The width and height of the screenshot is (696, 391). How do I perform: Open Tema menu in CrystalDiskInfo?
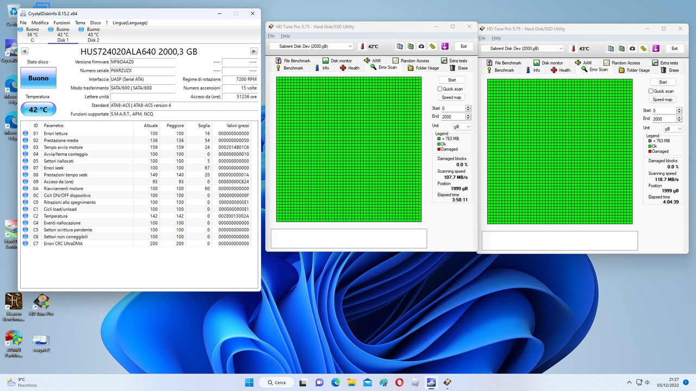[x=80, y=23]
